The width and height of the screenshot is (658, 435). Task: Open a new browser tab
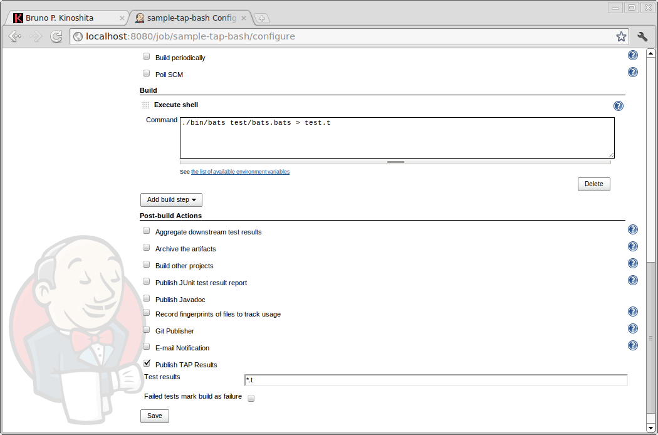pos(262,18)
